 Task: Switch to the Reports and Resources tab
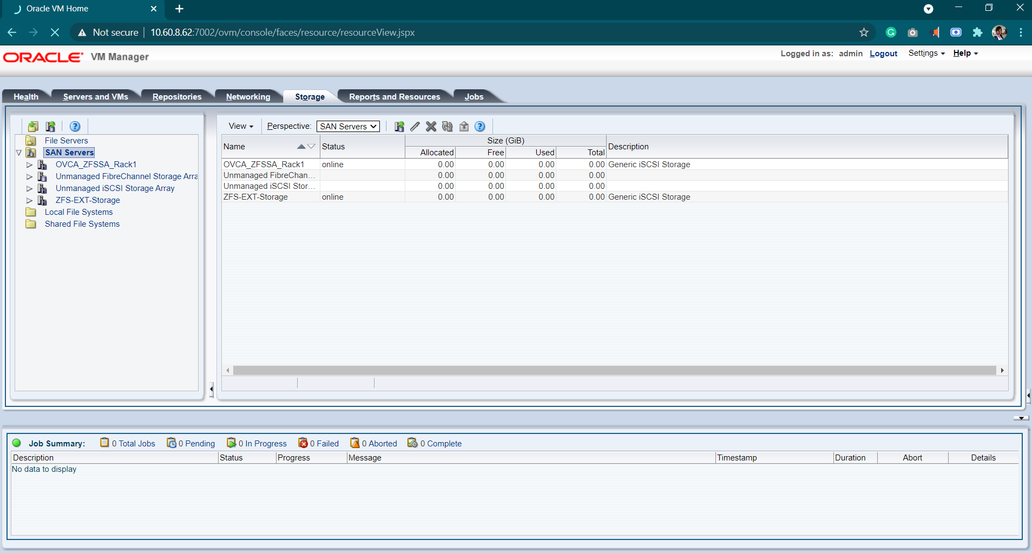[x=395, y=96]
